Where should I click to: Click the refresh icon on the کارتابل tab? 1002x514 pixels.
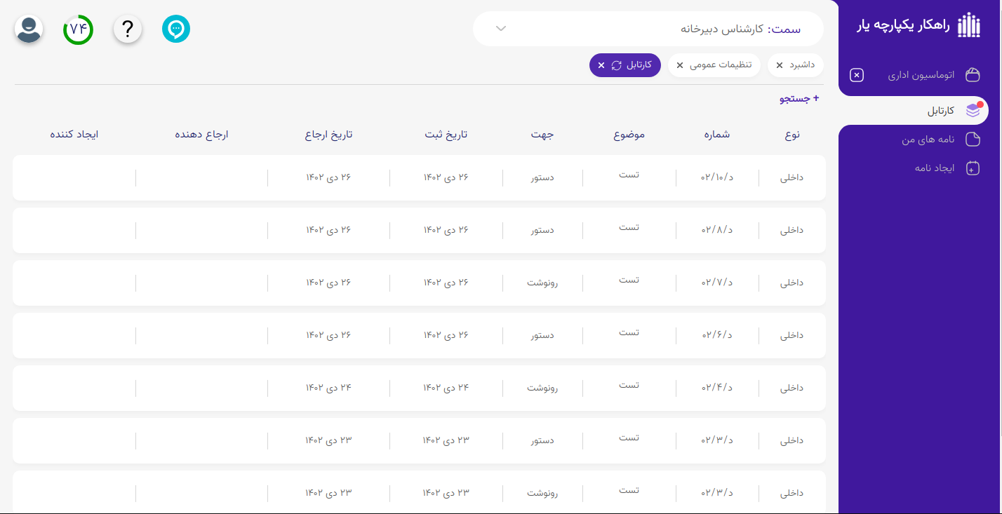(x=617, y=65)
